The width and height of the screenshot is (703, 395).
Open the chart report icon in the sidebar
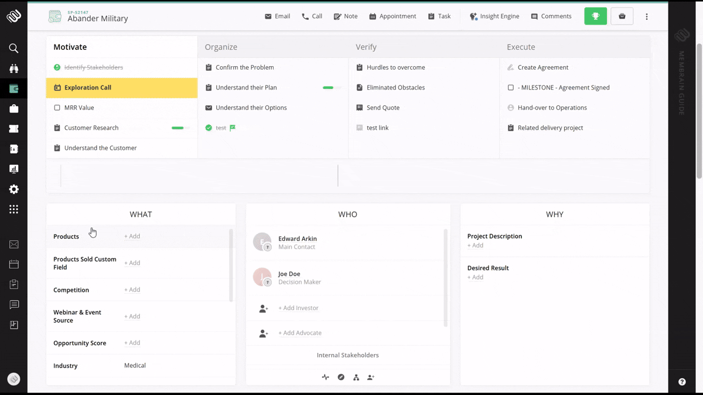coord(13,325)
